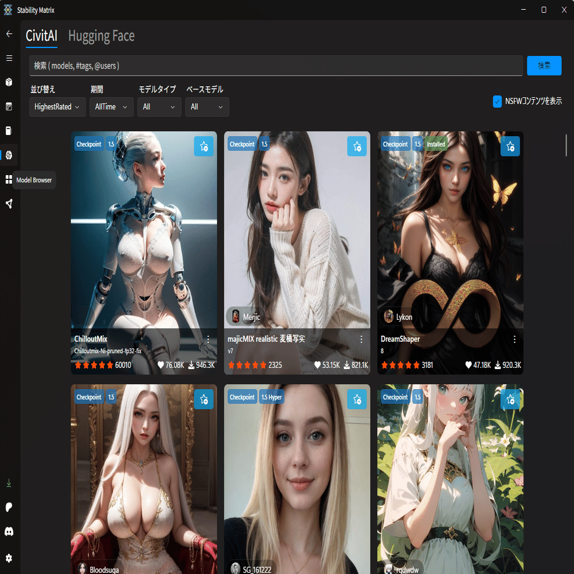Toggle the NSFW content checkbox
Screen dimensions: 574x574
point(497,102)
